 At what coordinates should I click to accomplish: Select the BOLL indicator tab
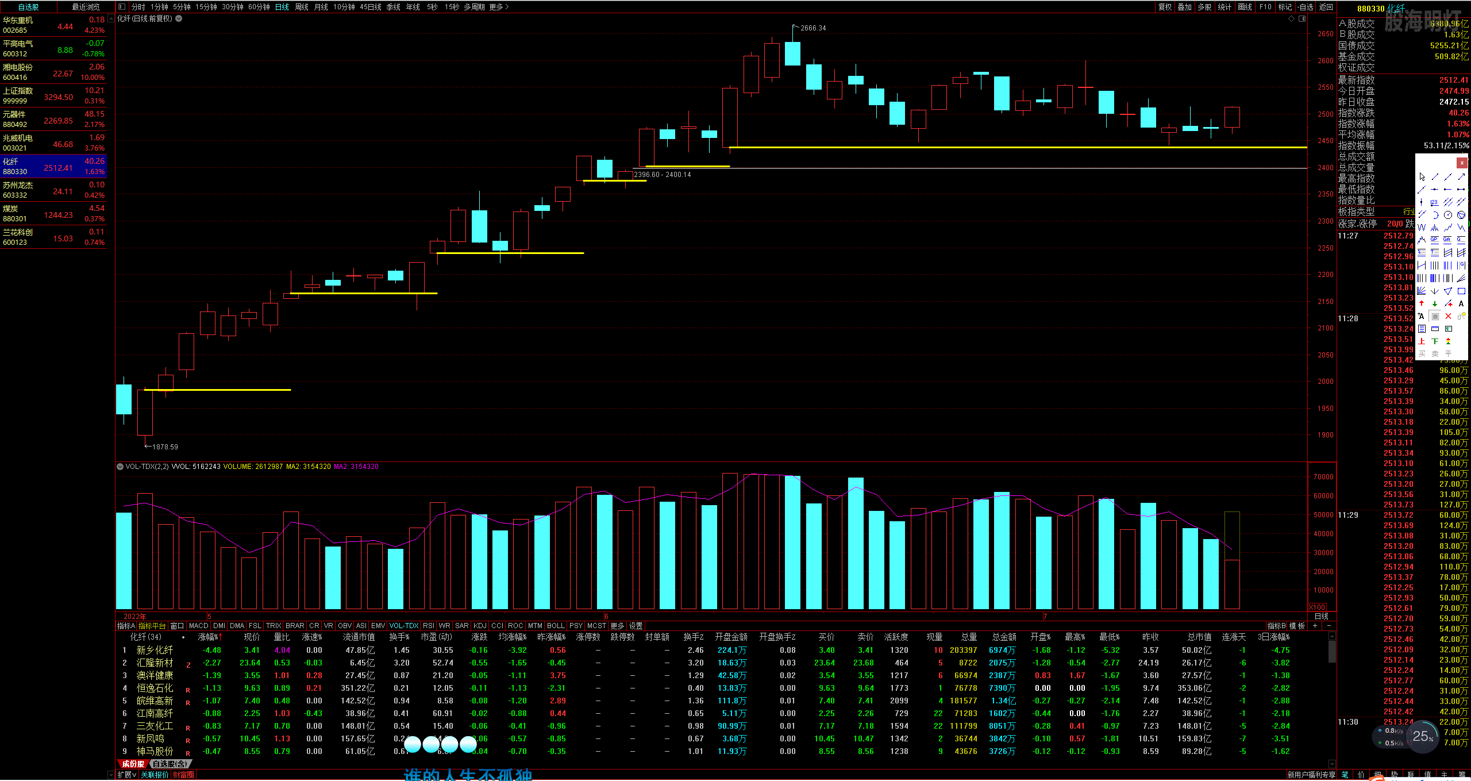pos(556,626)
